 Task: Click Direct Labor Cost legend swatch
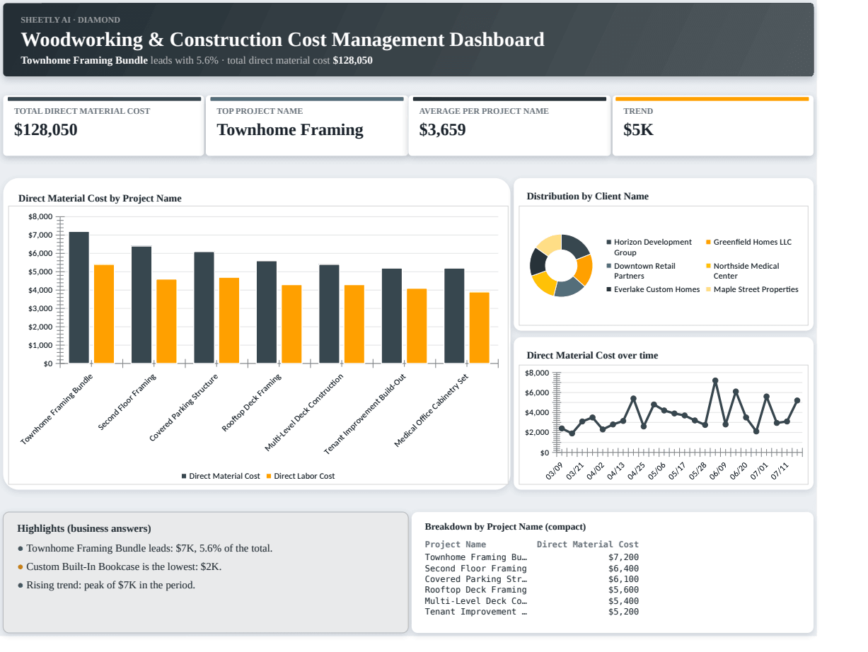point(269,476)
